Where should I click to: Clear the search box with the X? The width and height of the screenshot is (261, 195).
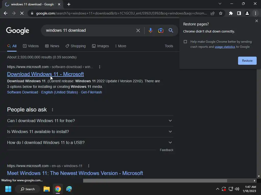tap(138, 30)
